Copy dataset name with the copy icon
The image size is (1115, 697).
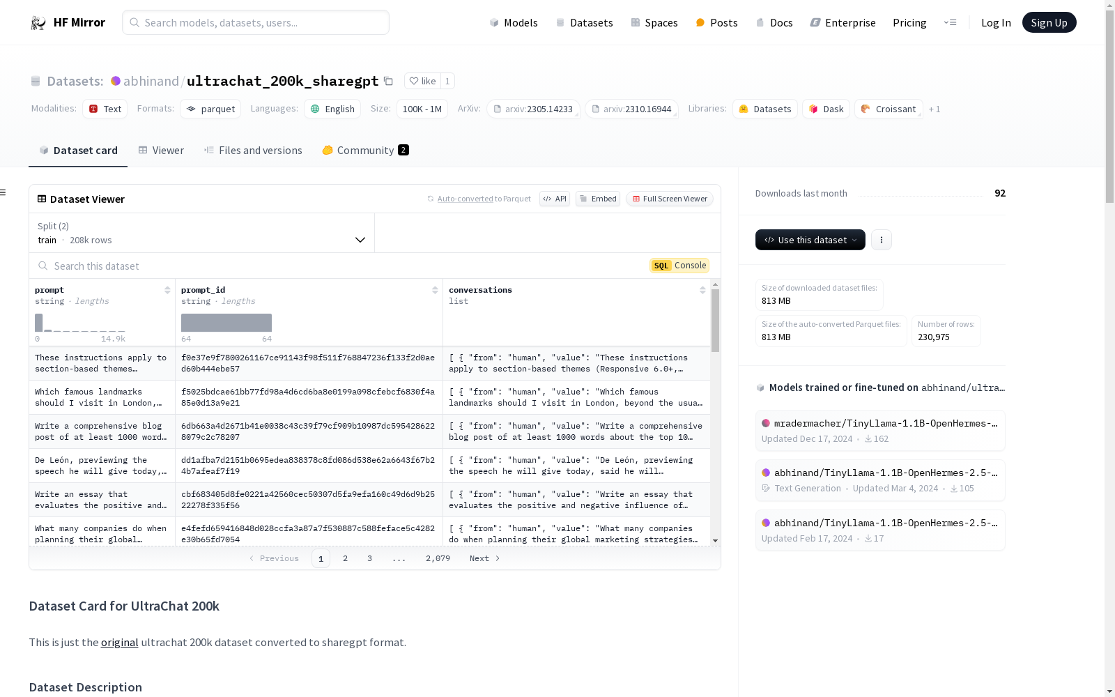388,81
